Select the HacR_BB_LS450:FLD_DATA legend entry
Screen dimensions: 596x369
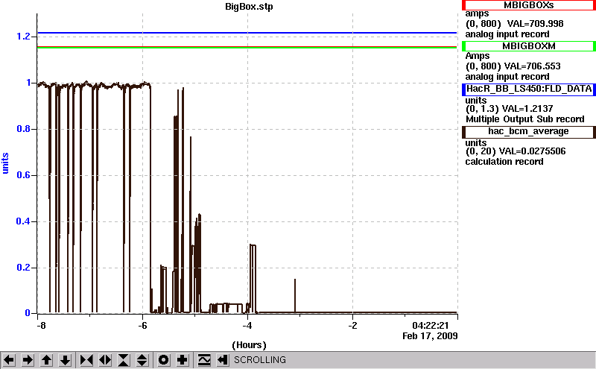[x=529, y=89]
